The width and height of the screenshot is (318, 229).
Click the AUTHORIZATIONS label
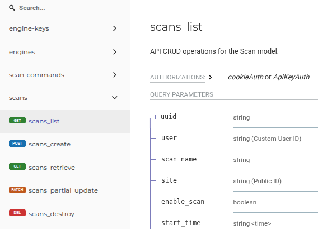177,77
